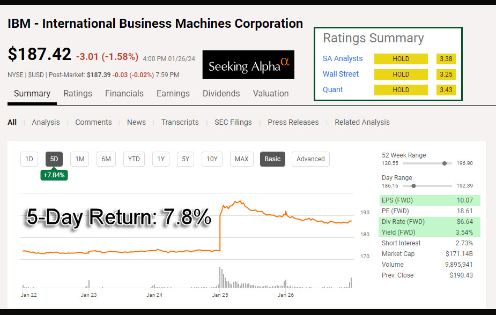Click the Day Range slider marker
Image resolution: width=496 pixels, height=315 pixels.
(413, 186)
